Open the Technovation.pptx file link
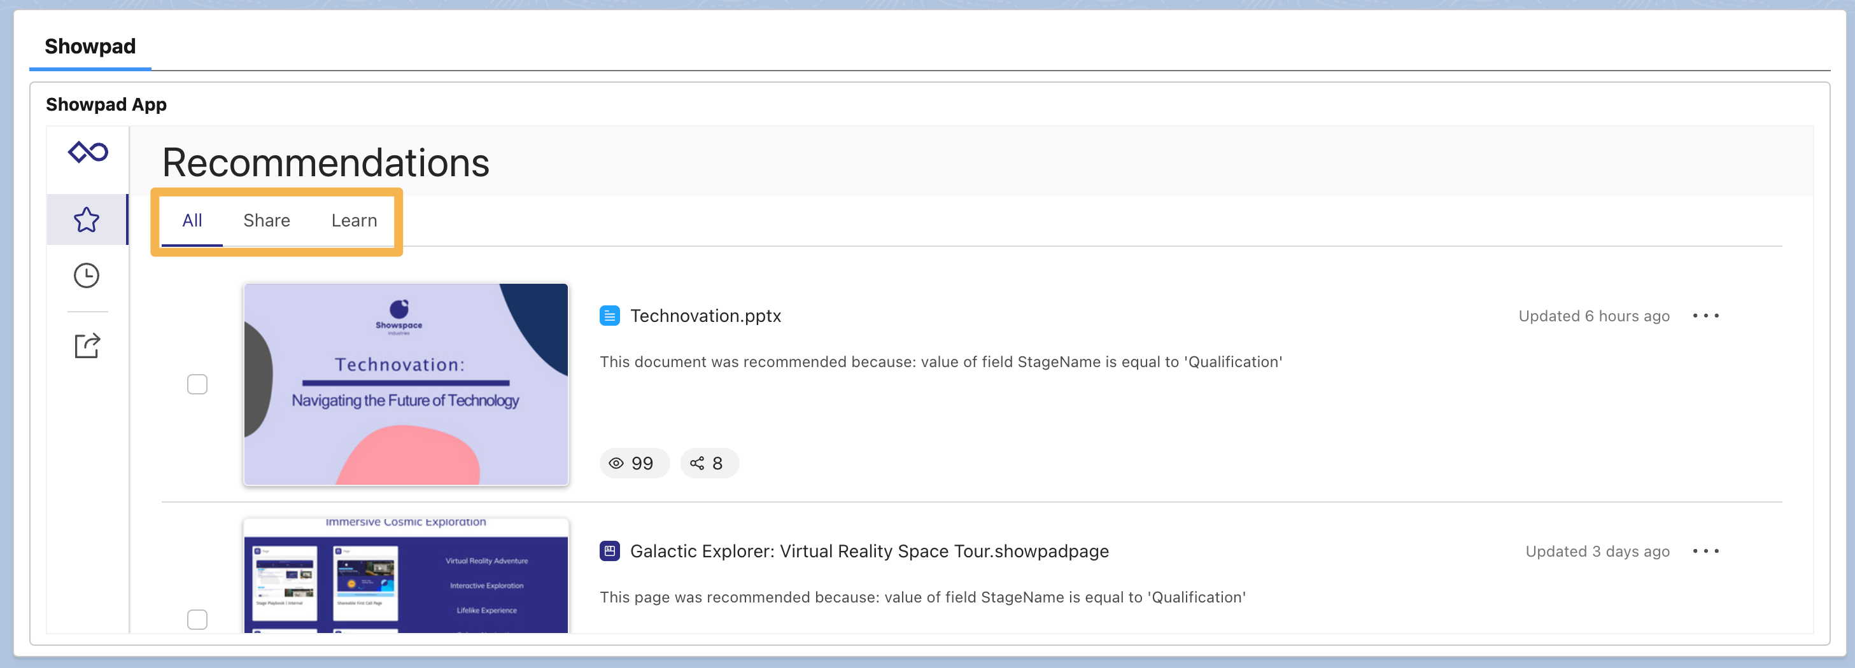The height and width of the screenshot is (668, 1855). tap(705, 316)
